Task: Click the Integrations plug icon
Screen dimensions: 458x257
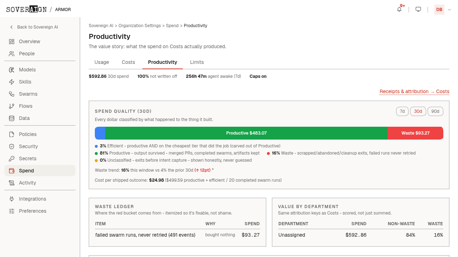Action: coord(12,199)
